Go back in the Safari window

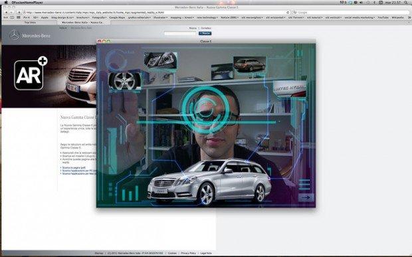[x=6, y=13]
